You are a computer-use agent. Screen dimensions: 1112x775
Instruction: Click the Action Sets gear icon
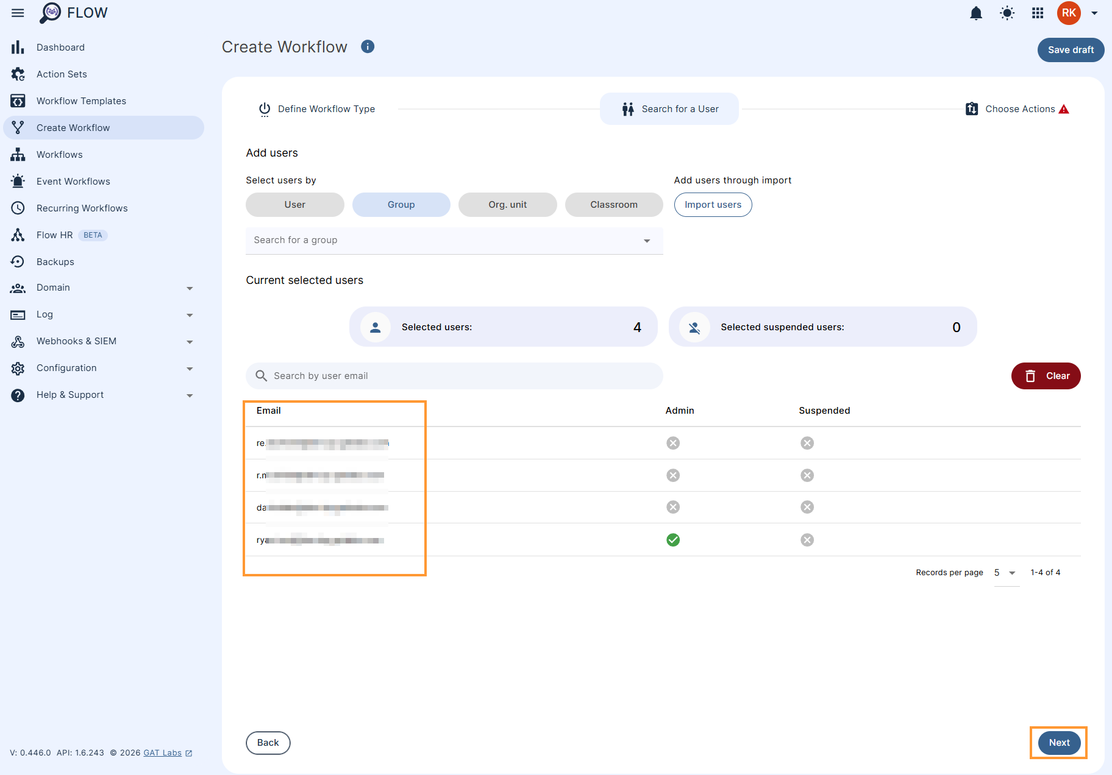18,74
